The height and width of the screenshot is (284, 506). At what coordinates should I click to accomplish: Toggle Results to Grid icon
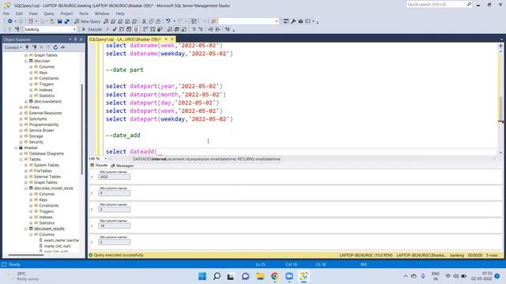tap(177, 29)
